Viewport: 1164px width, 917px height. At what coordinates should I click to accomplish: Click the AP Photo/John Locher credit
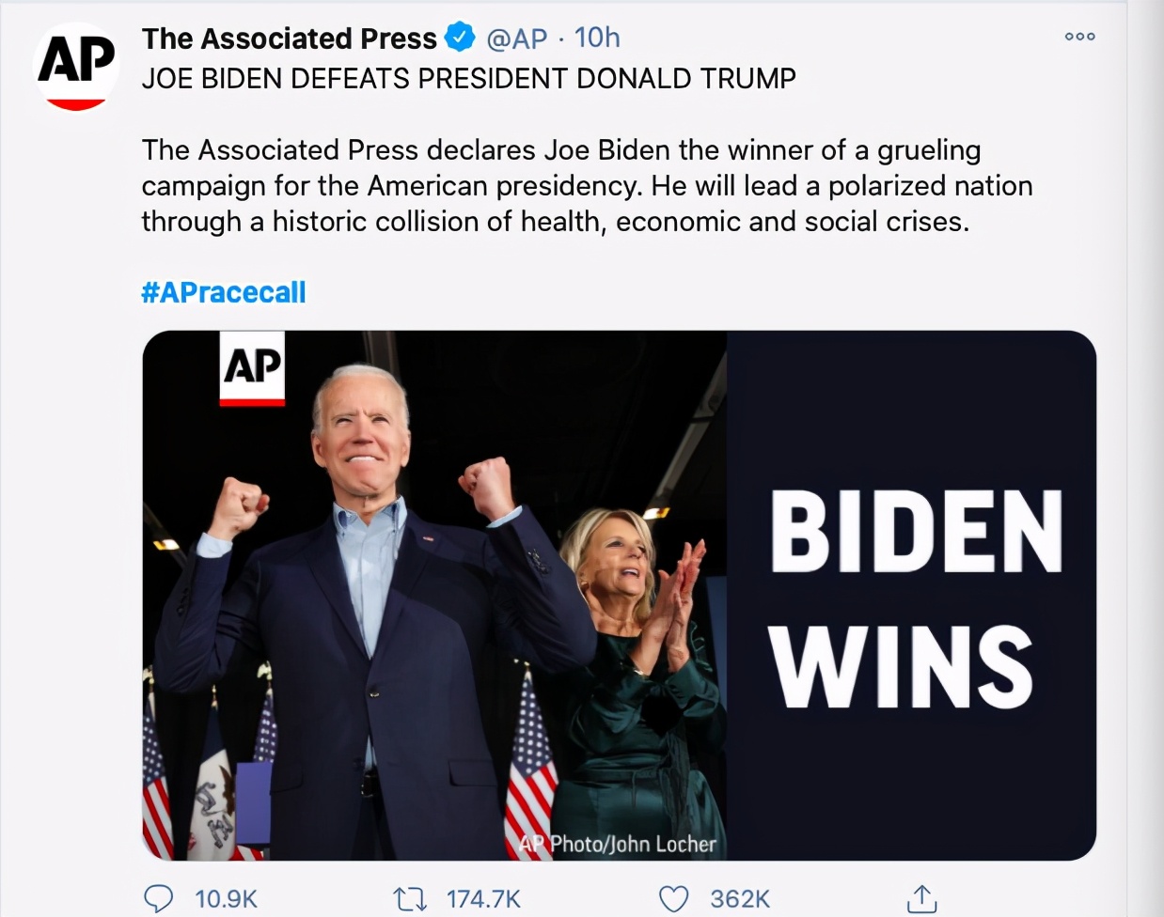pos(618,844)
